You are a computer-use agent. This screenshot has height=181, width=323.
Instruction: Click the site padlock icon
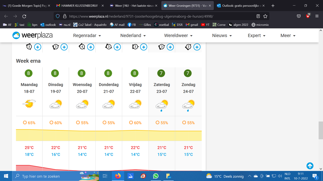(65, 16)
